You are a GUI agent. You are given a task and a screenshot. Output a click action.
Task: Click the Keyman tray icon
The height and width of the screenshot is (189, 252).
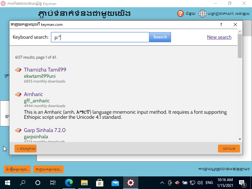point(177,183)
